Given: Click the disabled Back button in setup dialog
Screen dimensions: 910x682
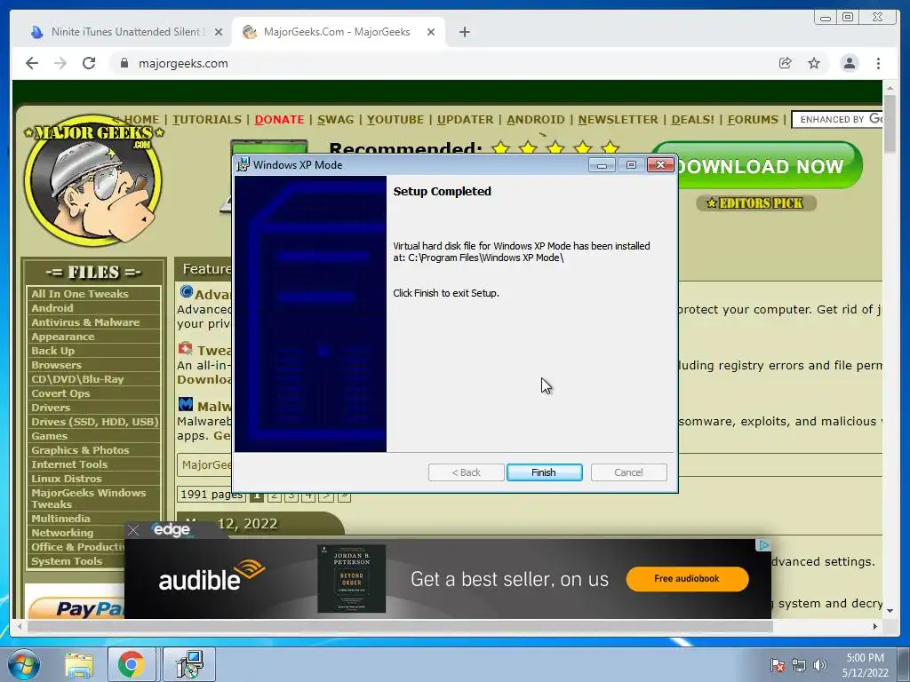Looking at the screenshot, I should 466,472.
